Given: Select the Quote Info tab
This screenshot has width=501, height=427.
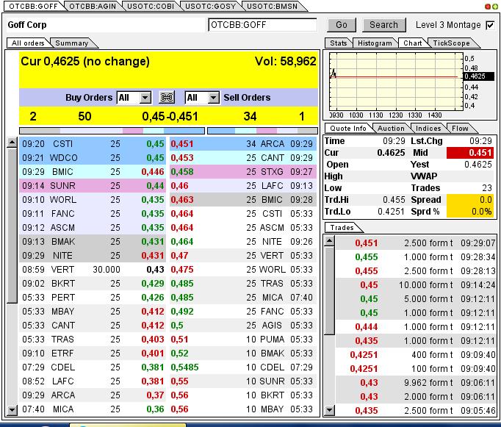Looking at the screenshot, I should tap(348, 129).
